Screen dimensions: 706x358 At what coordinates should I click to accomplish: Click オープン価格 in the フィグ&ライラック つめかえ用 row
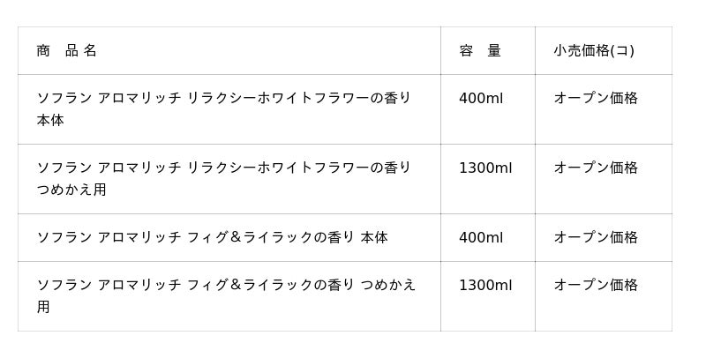(x=596, y=285)
